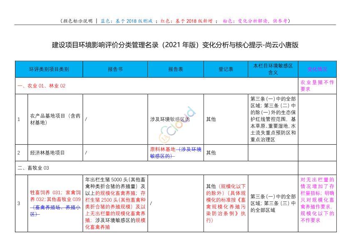Select the pink note "农业垦殖不作要求"
The image size is (350, 248).
[x=317, y=85]
